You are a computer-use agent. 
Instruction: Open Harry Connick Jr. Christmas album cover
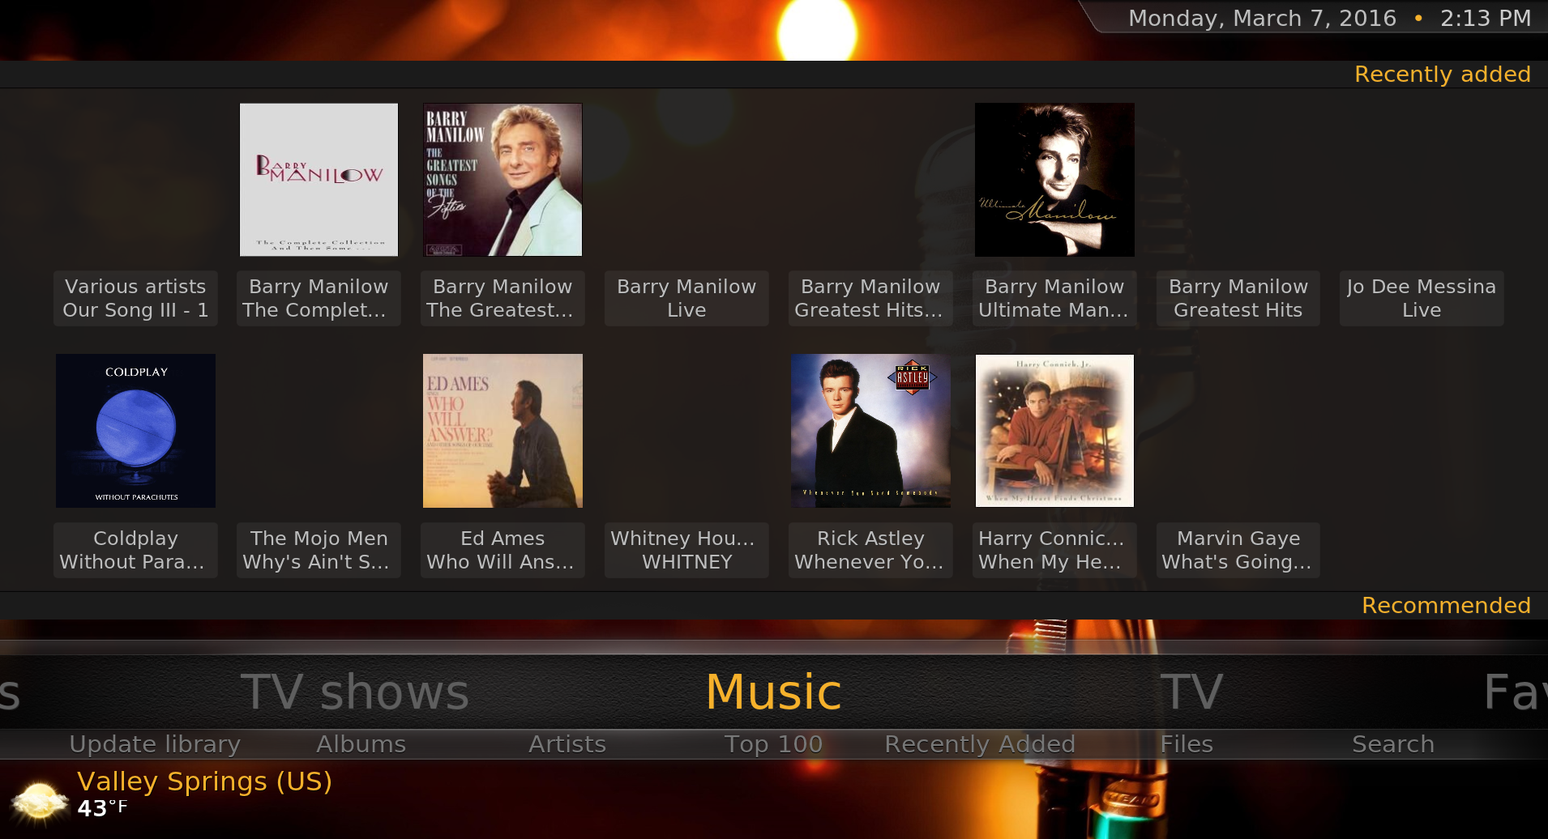coord(1054,431)
